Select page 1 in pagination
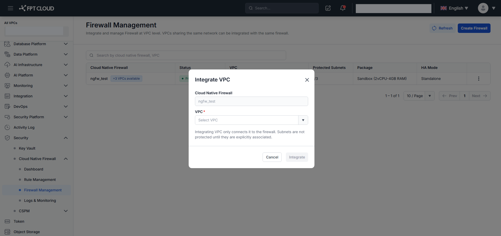 point(464,96)
